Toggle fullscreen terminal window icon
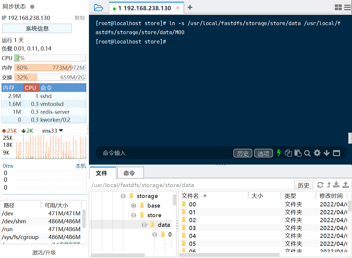 pyautogui.click(x=337, y=153)
